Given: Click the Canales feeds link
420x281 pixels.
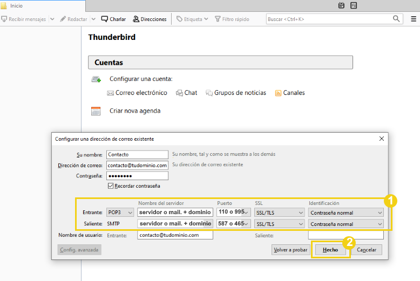Looking at the screenshot, I should (290, 93).
